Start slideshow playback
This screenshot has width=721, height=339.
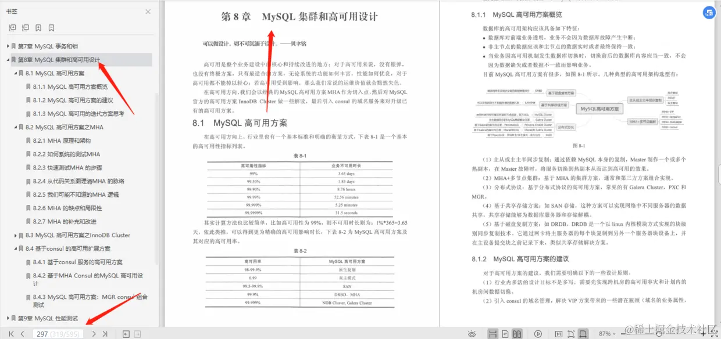[538, 334]
